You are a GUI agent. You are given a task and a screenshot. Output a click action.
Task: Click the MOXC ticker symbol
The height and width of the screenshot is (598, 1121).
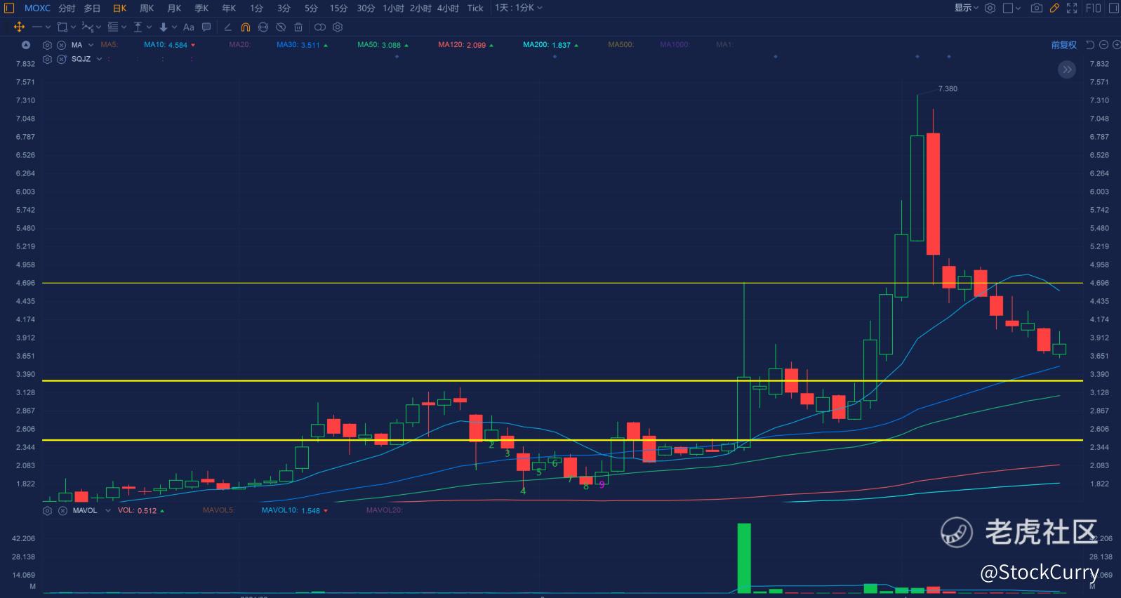coord(37,8)
